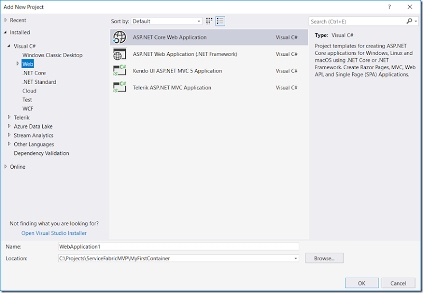Click the search magnifier icon

click(409, 21)
